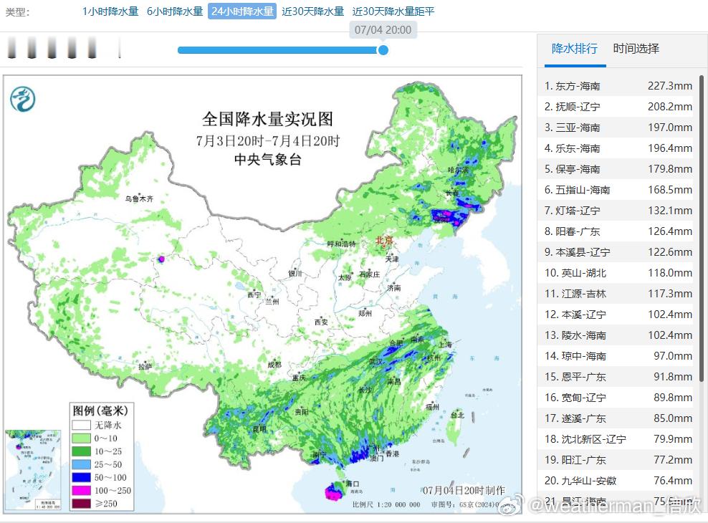Viewport: 708px width, 523px height.
Task: Click 兰州 city label on map
Action: [x=272, y=302]
